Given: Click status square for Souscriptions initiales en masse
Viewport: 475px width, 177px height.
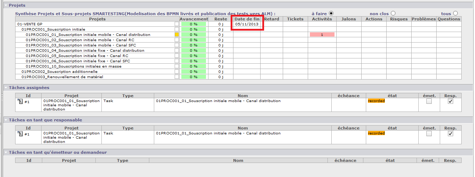Looking at the screenshot, I should pyautogui.click(x=177, y=67).
